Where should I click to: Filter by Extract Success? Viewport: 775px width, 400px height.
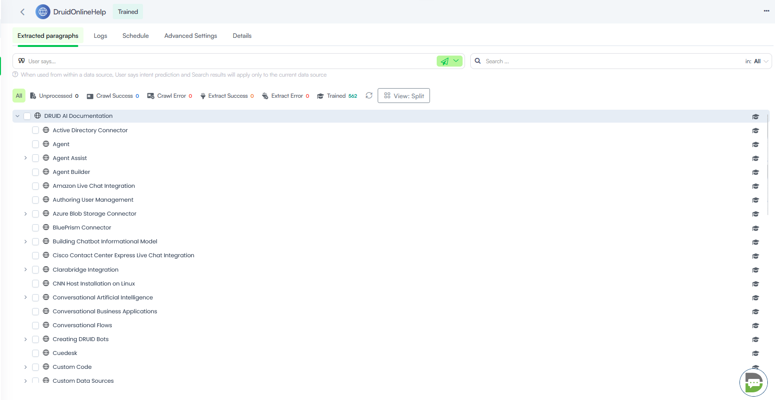click(227, 96)
